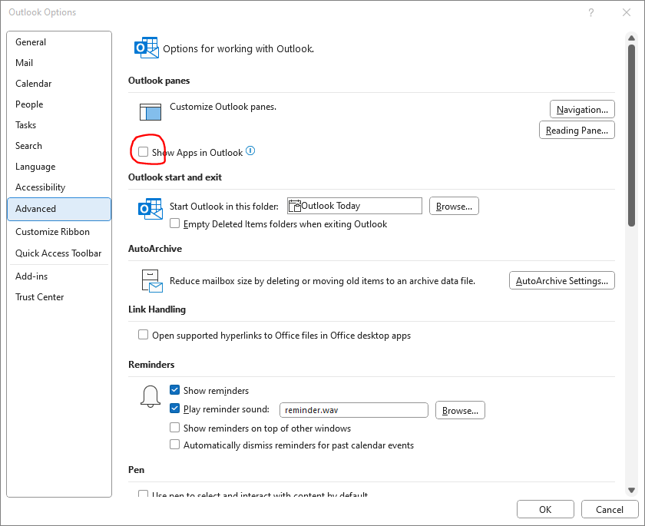Image resolution: width=645 pixels, height=526 pixels.
Task: Check Automatically dismiss reminders for past events
Action: click(x=175, y=445)
